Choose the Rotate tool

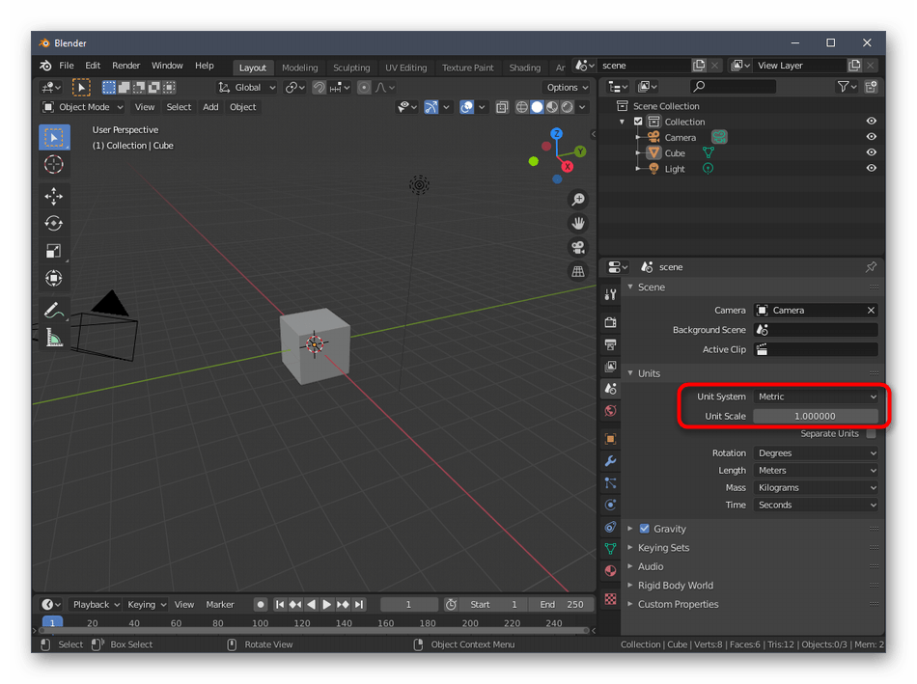(54, 223)
